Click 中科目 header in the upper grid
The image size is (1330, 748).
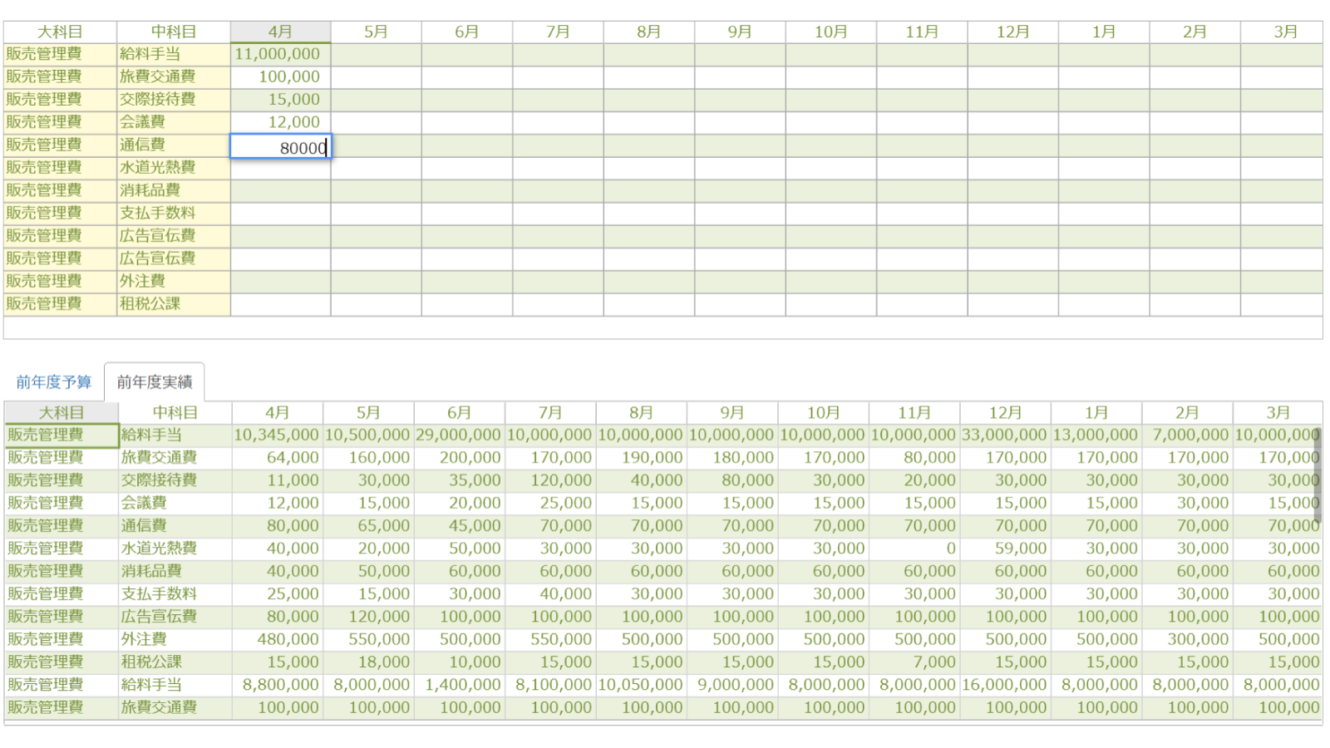[174, 32]
